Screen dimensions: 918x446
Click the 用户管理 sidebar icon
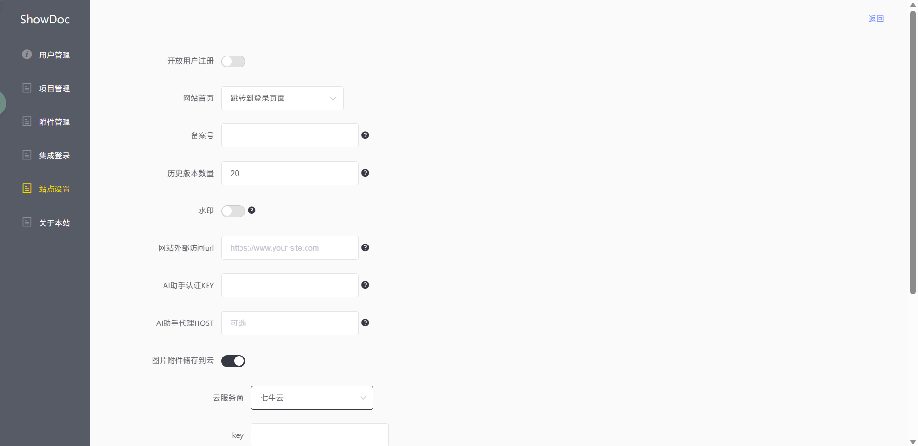tap(27, 55)
